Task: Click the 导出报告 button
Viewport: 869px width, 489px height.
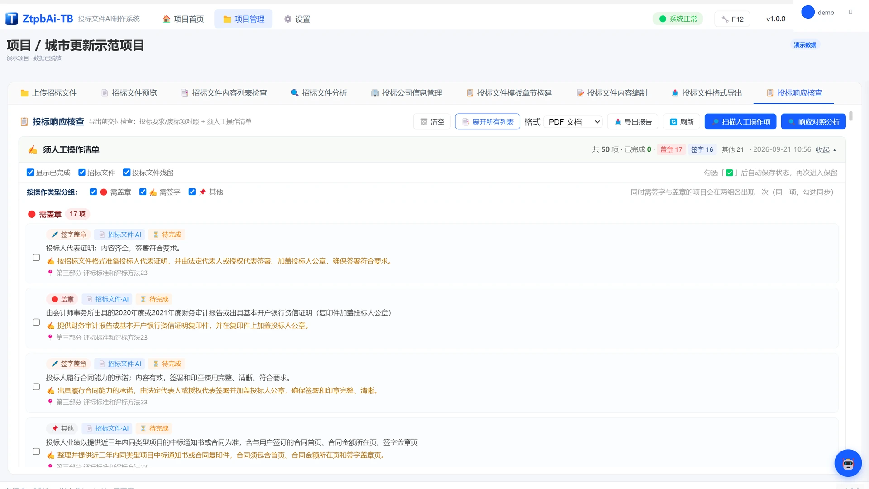Action: coord(633,122)
